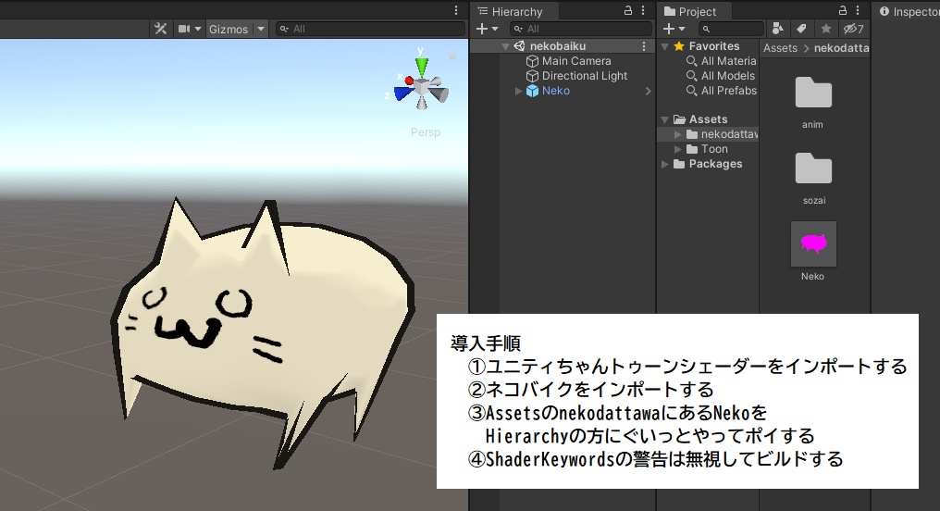Toggle the scene gizmo lock icon
This screenshot has width=940, height=511.
[x=453, y=56]
